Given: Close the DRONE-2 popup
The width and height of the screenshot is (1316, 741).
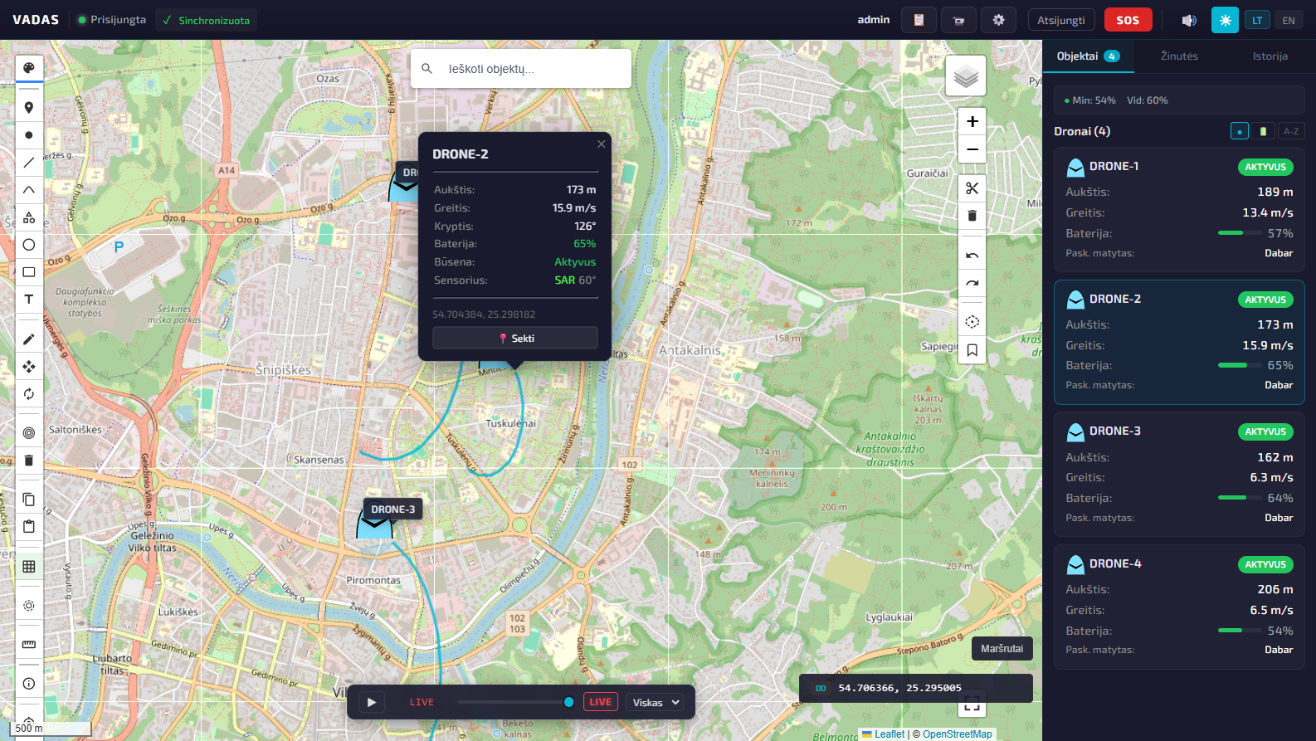Looking at the screenshot, I should click(x=602, y=144).
